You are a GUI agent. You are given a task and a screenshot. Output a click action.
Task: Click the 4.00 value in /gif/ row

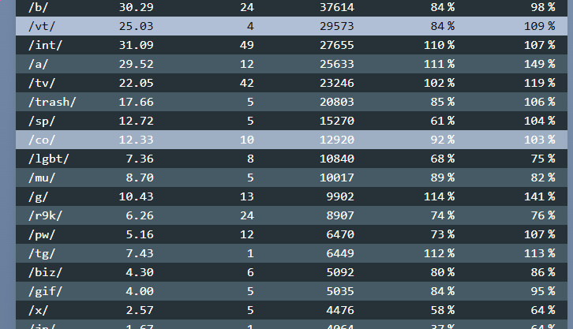pos(140,291)
